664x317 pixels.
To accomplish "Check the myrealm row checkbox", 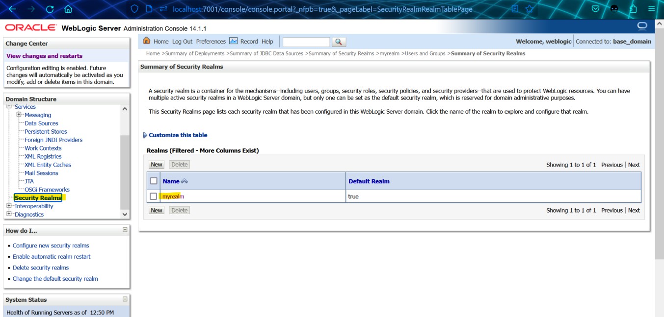I will 154,196.
